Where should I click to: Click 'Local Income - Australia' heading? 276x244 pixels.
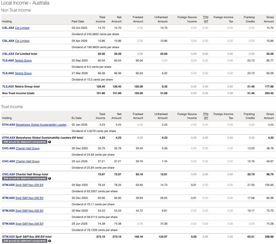click(x=25, y=3)
